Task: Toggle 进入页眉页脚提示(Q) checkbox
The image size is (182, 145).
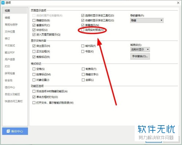Action: click(34, 35)
